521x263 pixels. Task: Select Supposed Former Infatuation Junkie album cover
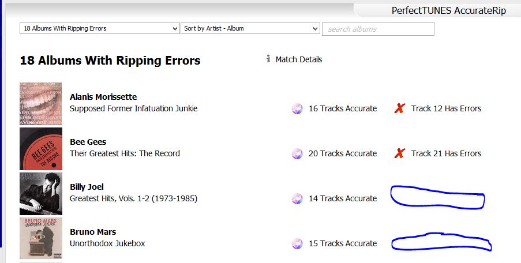click(x=41, y=104)
